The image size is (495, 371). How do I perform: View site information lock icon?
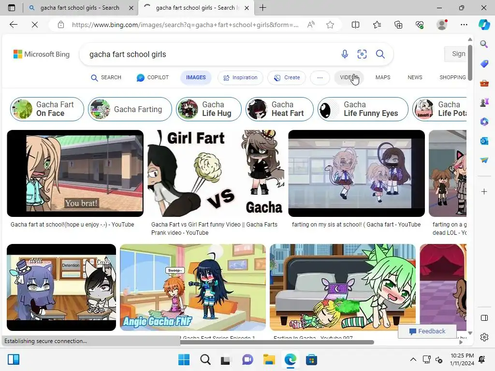pos(61,25)
